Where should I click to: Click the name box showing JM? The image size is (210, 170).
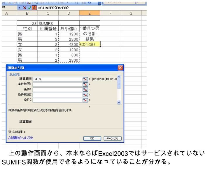coord(9,8)
